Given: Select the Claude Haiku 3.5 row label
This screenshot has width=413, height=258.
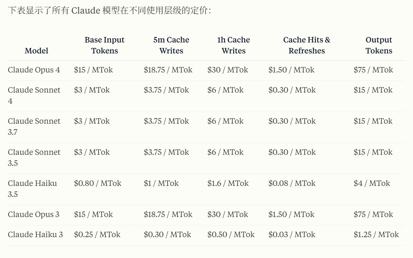Looking at the screenshot, I should (x=32, y=188).
